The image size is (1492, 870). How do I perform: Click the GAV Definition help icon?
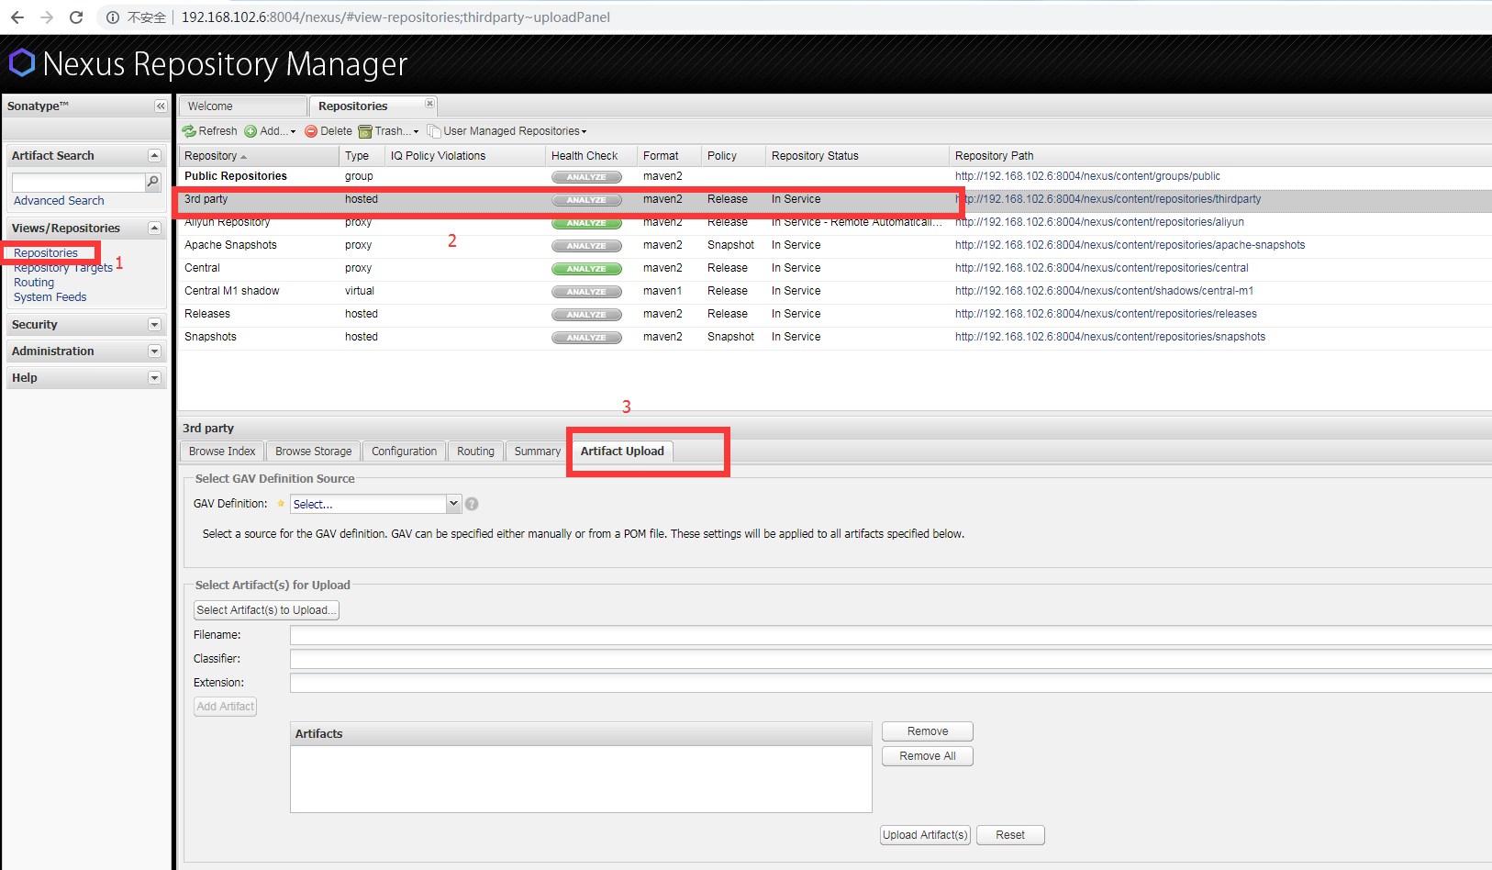[472, 504]
